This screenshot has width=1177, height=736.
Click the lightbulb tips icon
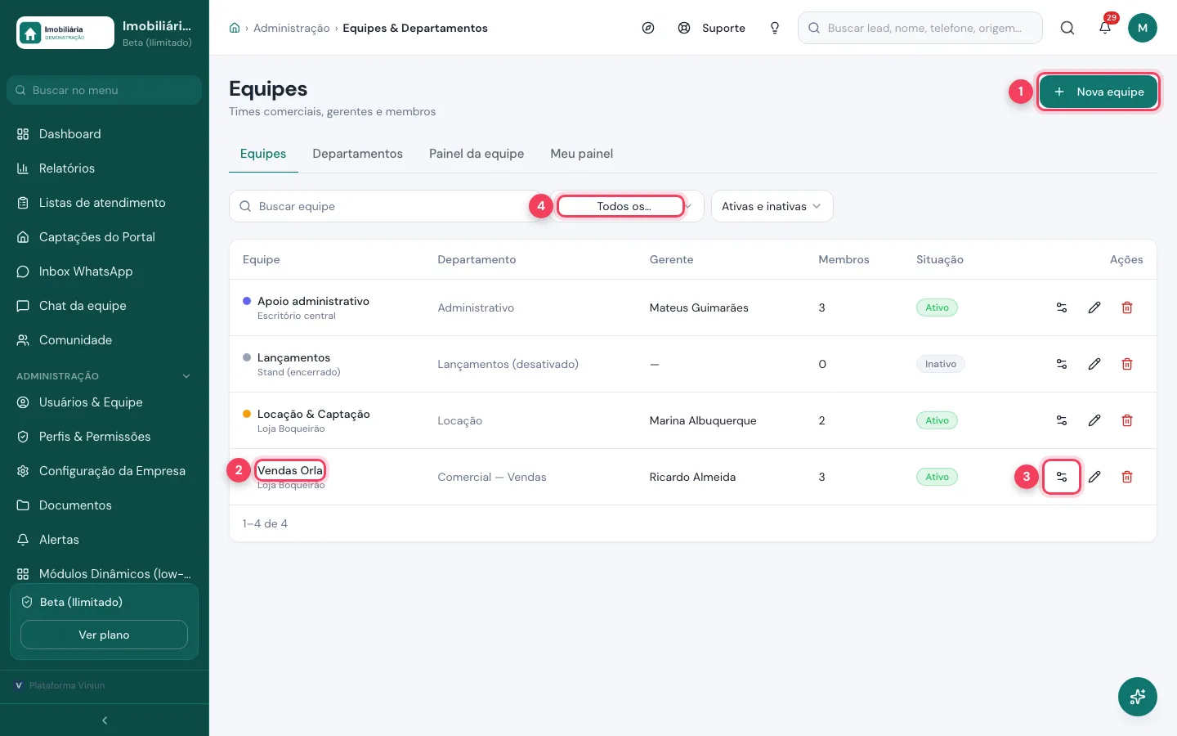[x=775, y=28]
